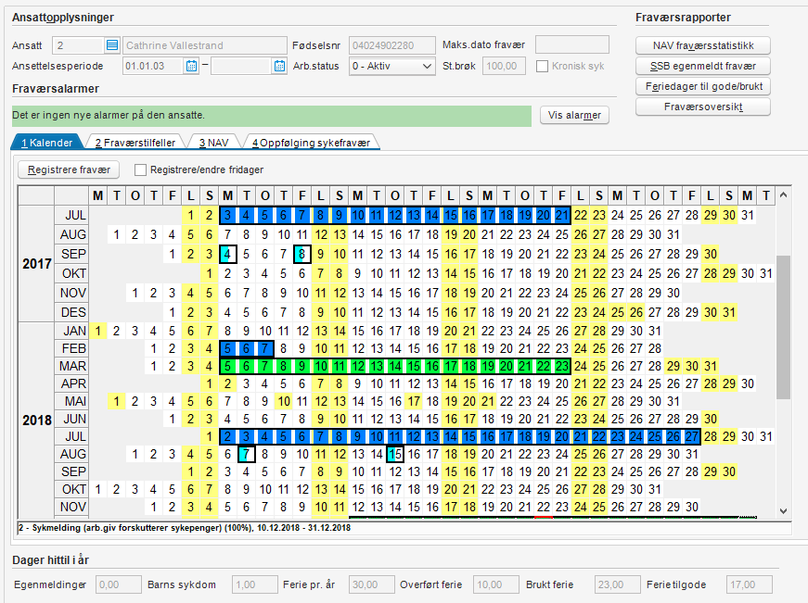Open the Fraværsoversikt report
The image size is (808, 603).
pyautogui.click(x=703, y=107)
